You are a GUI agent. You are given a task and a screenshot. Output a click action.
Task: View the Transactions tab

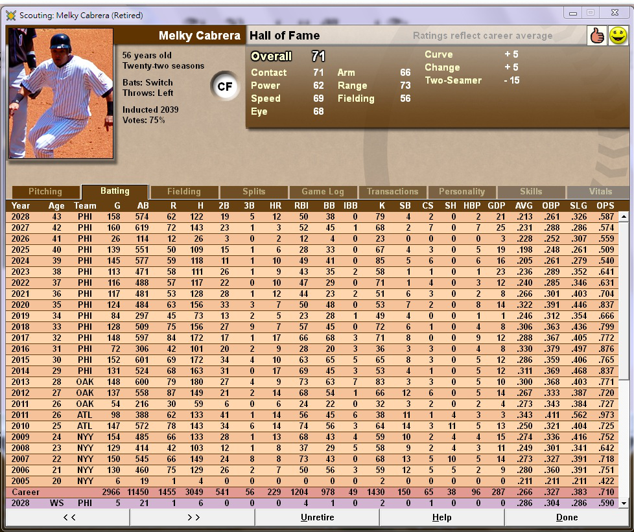(392, 192)
